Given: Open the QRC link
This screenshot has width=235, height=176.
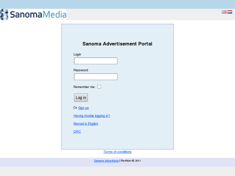Looking at the screenshot, I should (77, 131).
